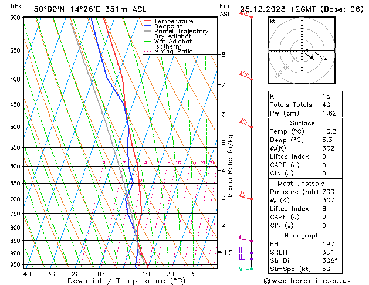
Task: Click the red Temperature line legend swatch
Action: pyautogui.click(x=149, y=21)
